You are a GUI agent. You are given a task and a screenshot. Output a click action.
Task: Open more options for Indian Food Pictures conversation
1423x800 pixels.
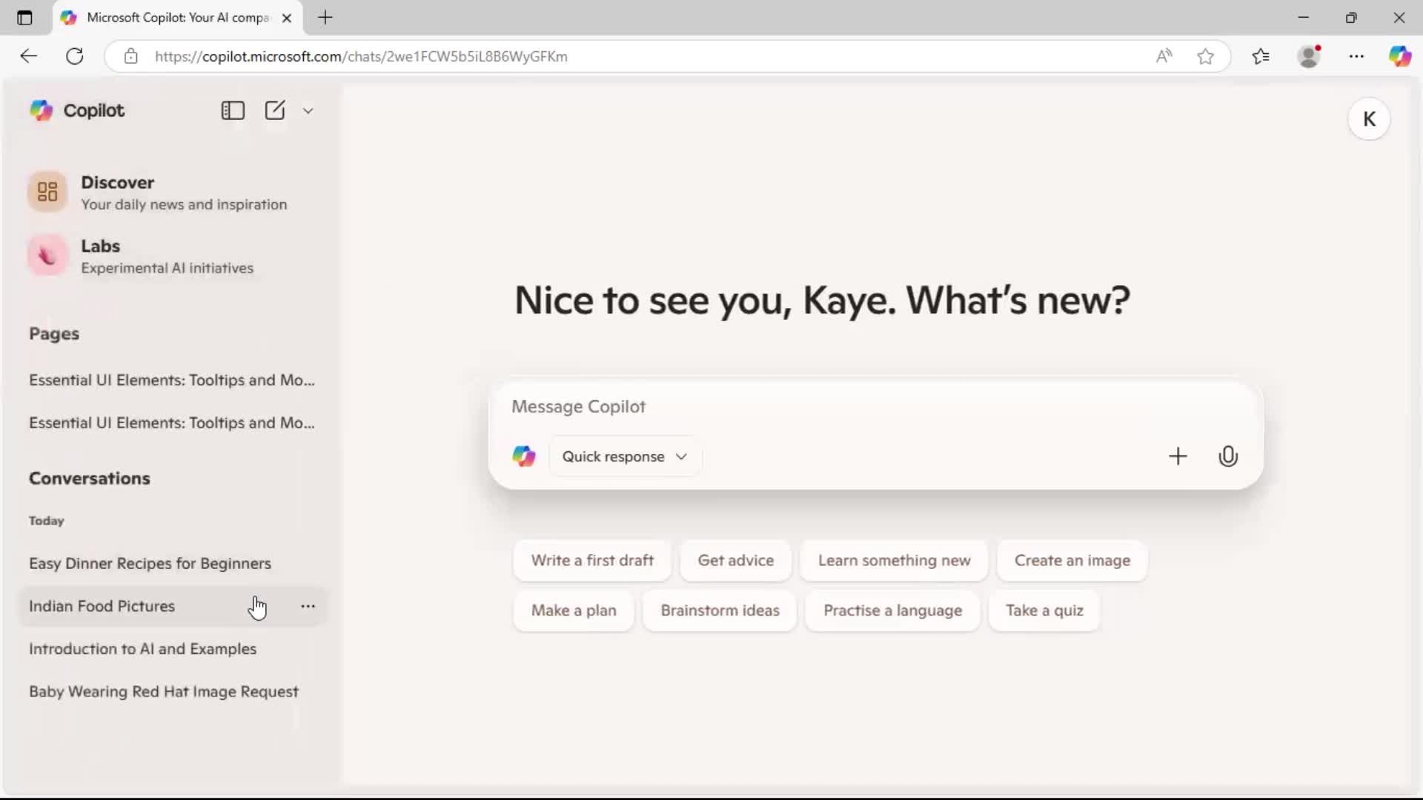pyautogui.click(x=308, y=606)
